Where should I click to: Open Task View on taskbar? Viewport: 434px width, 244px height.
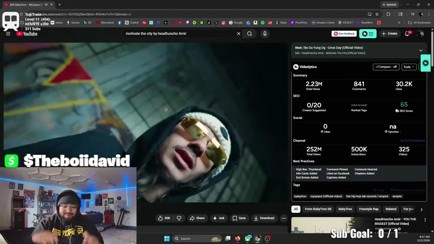point(228,239)
